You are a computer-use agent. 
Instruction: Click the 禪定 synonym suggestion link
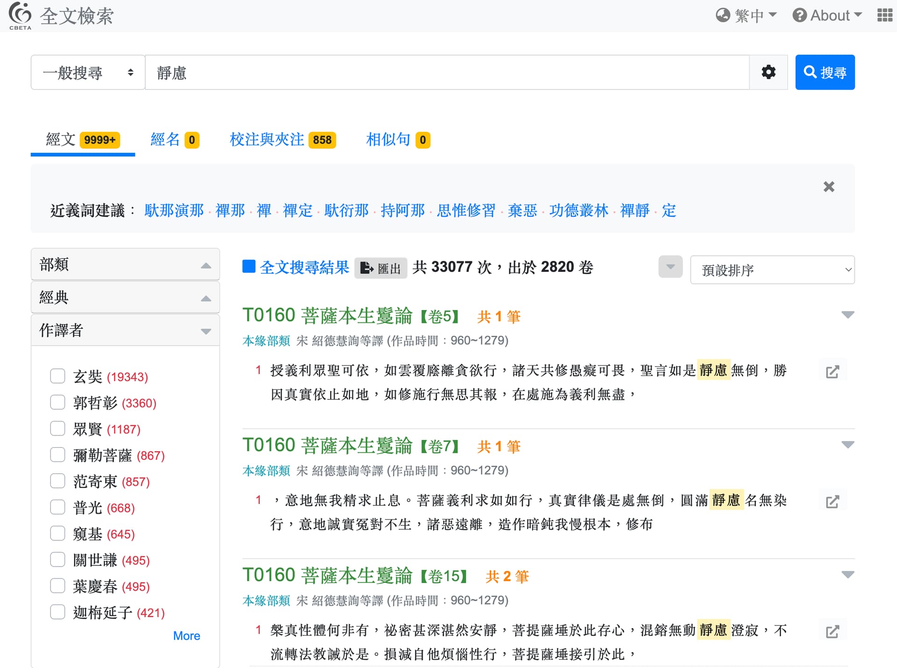click(x=297, y=211)
